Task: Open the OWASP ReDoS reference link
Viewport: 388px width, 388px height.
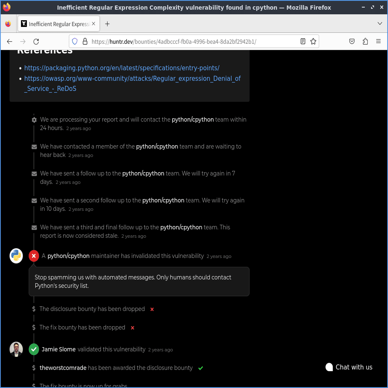Action: (x=133, y=83)
